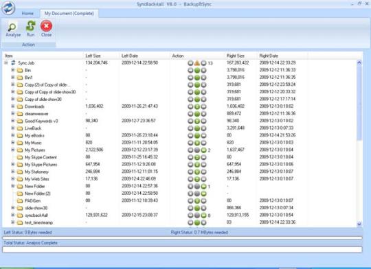Open the SyncBack4all application logo menu
The height and width of the screenshot is (269, 371).
click(8, 8)
